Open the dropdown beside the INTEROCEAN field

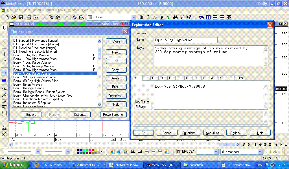coord(216,152)
